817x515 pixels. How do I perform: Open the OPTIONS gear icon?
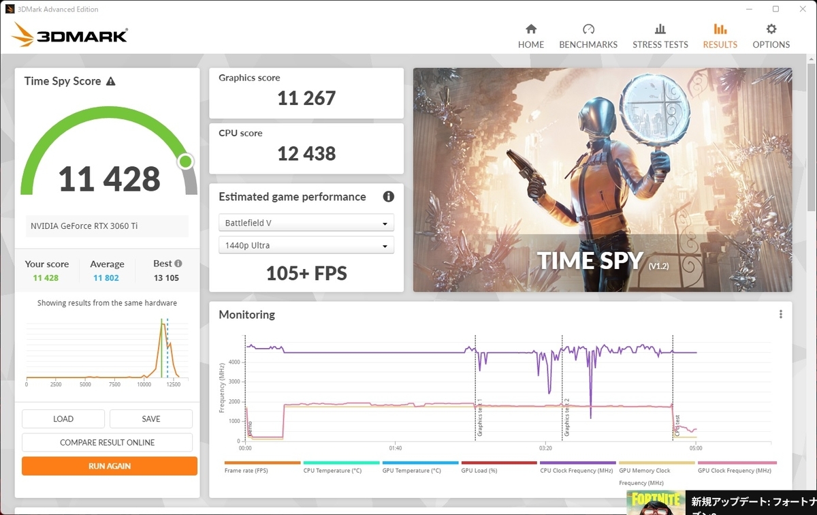pos(771,31)
